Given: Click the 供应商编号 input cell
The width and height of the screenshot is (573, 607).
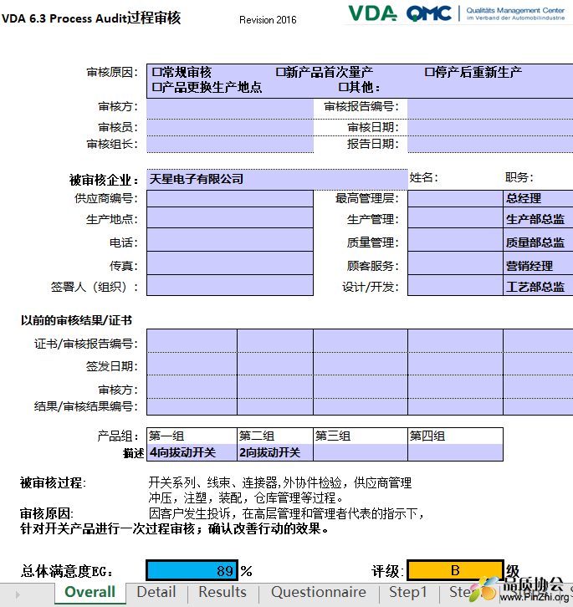Looking at the screenshot, I should tap(230, 199).
